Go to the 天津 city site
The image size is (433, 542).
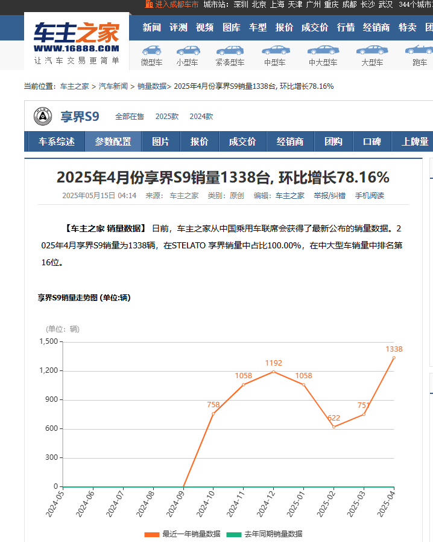pyautogui.click(x=295, y=4)
